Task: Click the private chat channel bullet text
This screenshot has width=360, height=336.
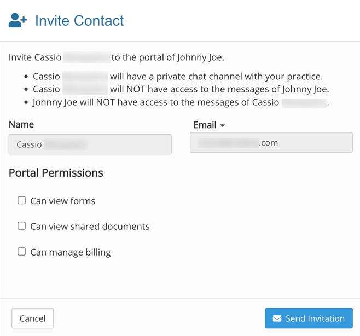Action: point(178,77)
